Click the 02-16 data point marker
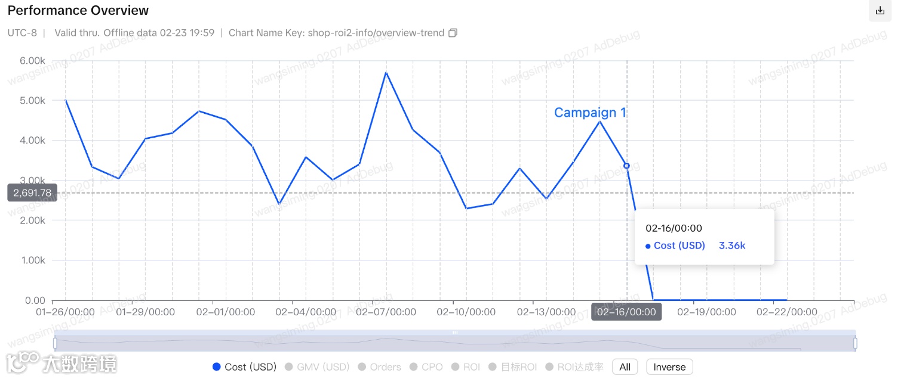This screenshot has height=379, width=904. click(x=626, y=166)
